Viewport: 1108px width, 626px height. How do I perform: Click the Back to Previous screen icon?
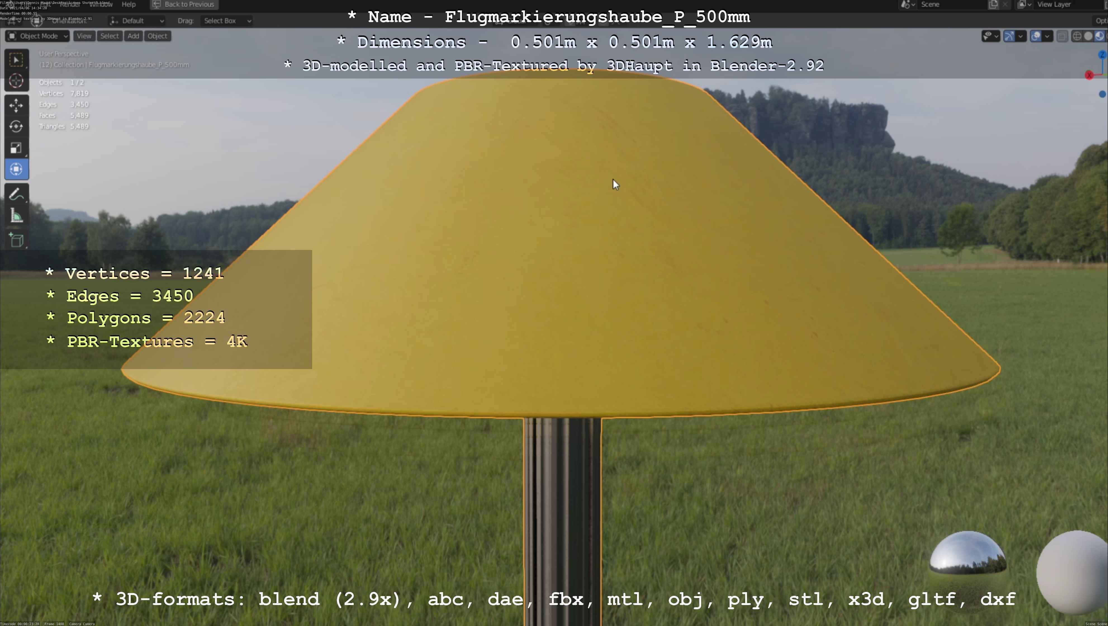tap(156, 4)
